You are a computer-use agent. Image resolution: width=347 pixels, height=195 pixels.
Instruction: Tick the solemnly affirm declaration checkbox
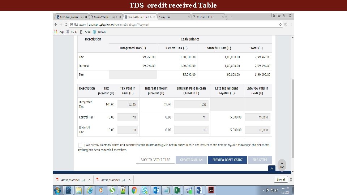80,145
